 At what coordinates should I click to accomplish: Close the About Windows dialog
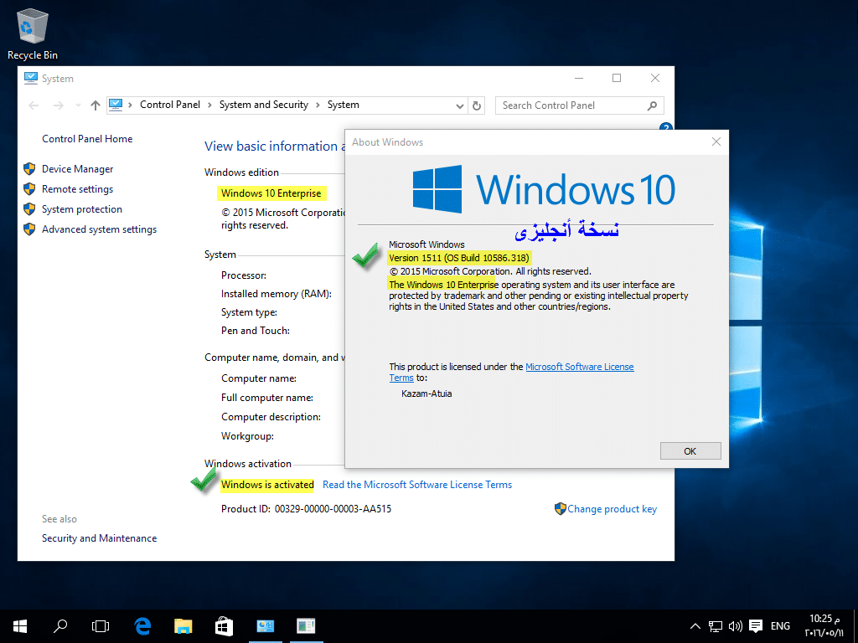coord(716,142)
